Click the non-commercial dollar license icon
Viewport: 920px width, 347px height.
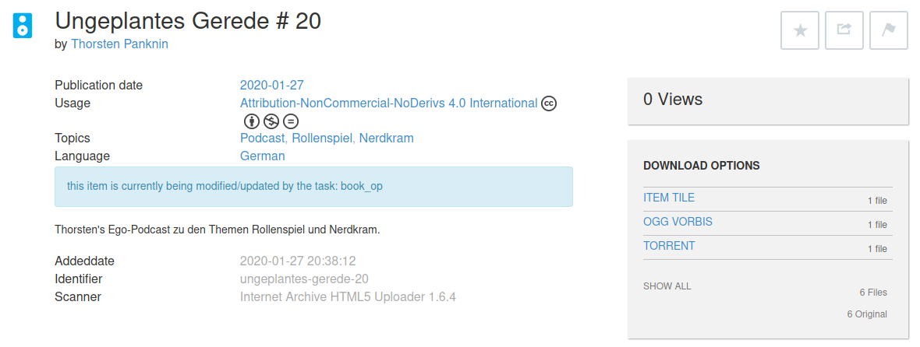(x=271, y=121)
